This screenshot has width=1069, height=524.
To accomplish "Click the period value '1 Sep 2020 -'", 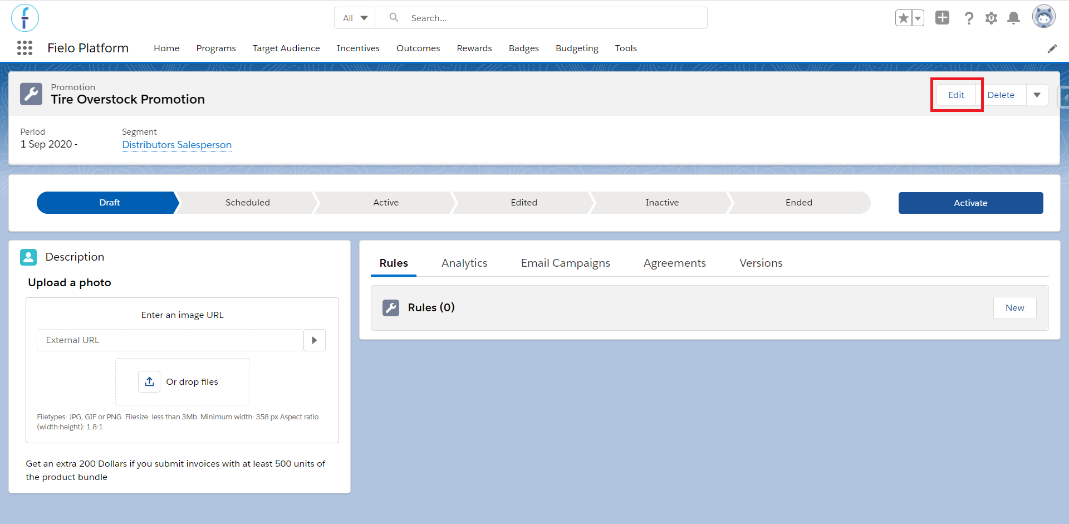I will click(x=49, y=144).
